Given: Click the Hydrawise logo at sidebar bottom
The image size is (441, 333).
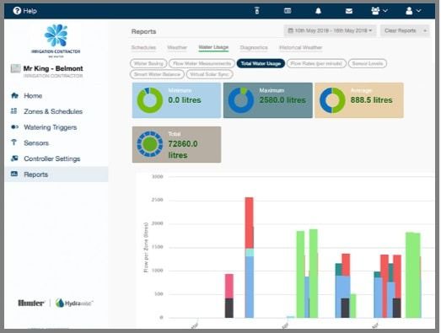Looking at the screenshot, I should pyautogui.click(x=74, y=303).
